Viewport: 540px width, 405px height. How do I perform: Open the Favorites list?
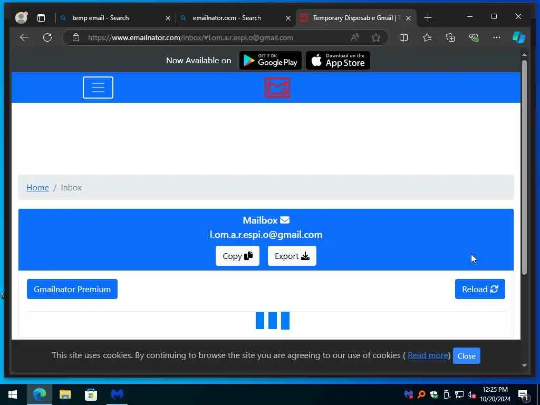427,37
